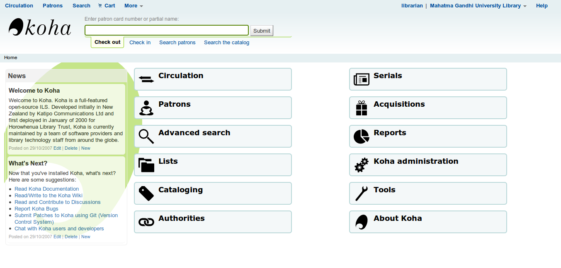Open Chat with Koha users and developers

59,229
